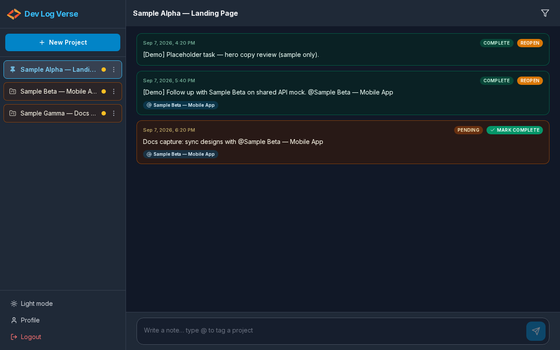Click pin icon on Sample Alpha project
This screenshot has width=560, height=350.
tap(13, 70)
